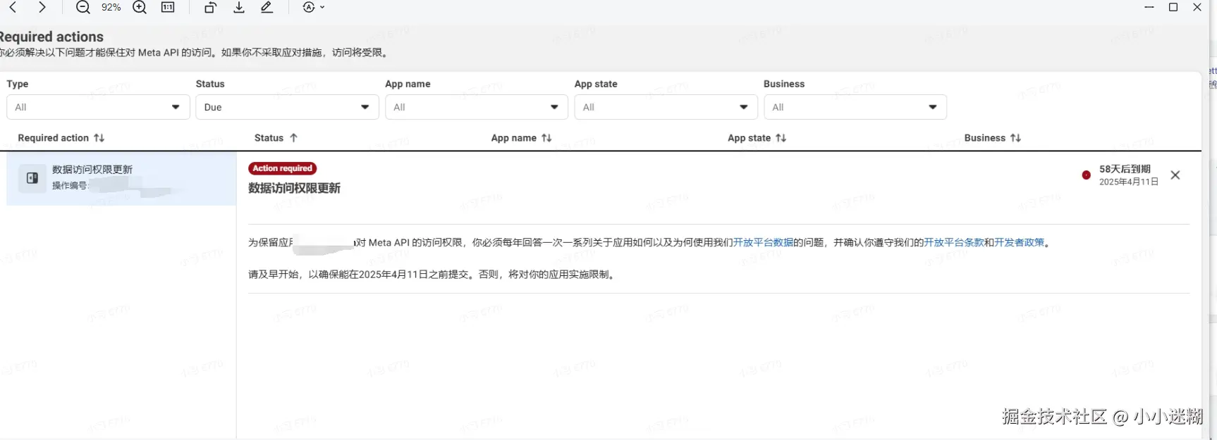Open the App state filter dropdown
This screenshot has height=440, width=1217.
(666, 107)
